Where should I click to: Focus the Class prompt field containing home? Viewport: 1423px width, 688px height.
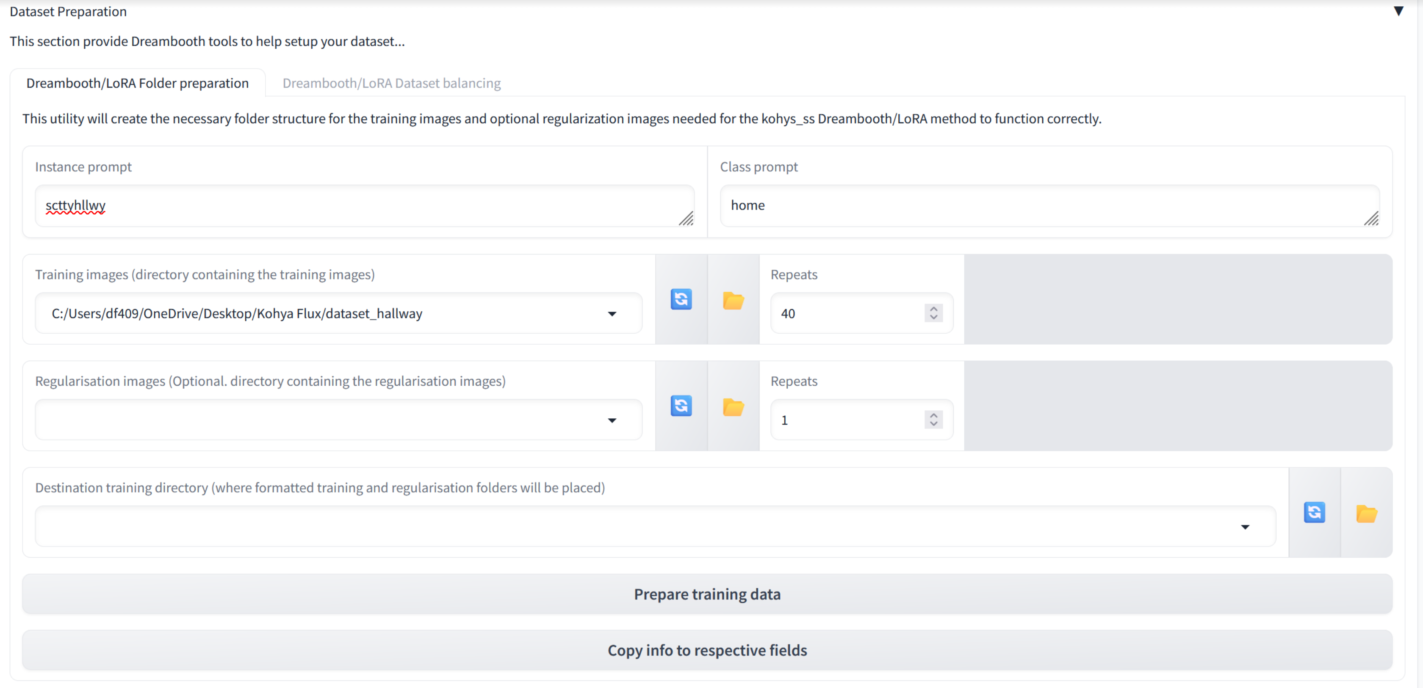(x=1038, y=205)
